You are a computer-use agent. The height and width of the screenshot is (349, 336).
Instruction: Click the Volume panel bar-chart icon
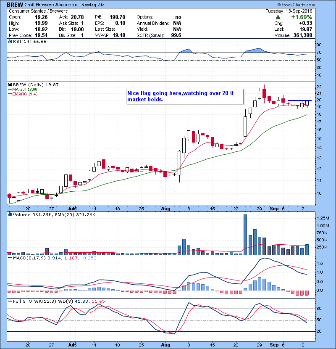click(10, 214)
